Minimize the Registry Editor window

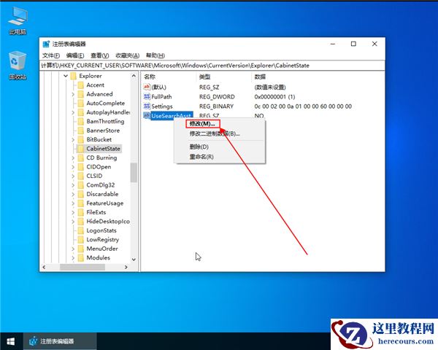coord(333,44)
